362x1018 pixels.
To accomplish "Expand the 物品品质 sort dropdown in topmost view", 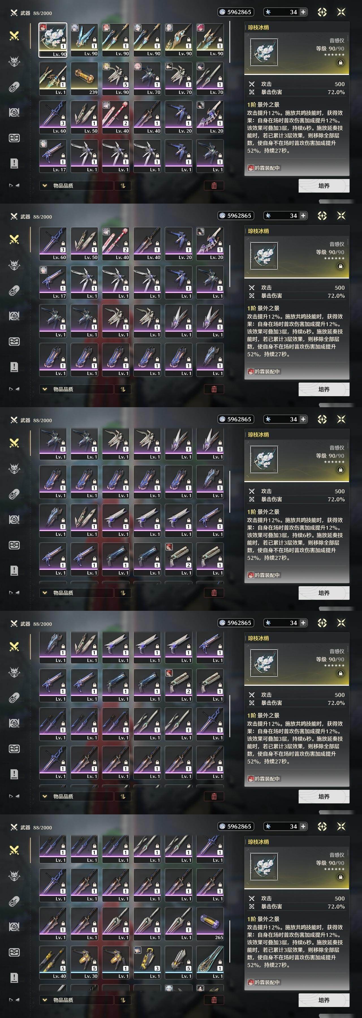I will click(x=76, y=185).
